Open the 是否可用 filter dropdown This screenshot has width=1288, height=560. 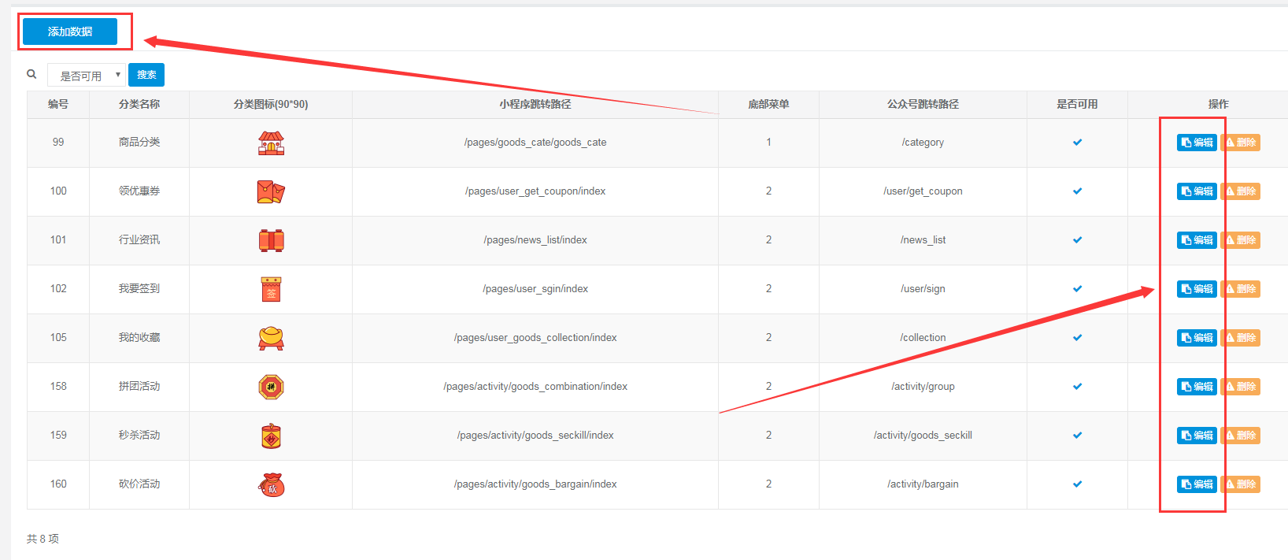87,75
